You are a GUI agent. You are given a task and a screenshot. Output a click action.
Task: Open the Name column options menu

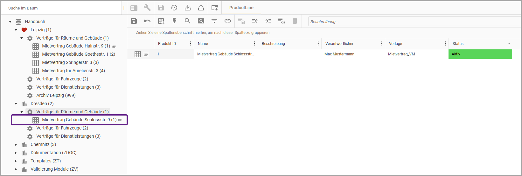pyautogui.click(x=254, y=44)
